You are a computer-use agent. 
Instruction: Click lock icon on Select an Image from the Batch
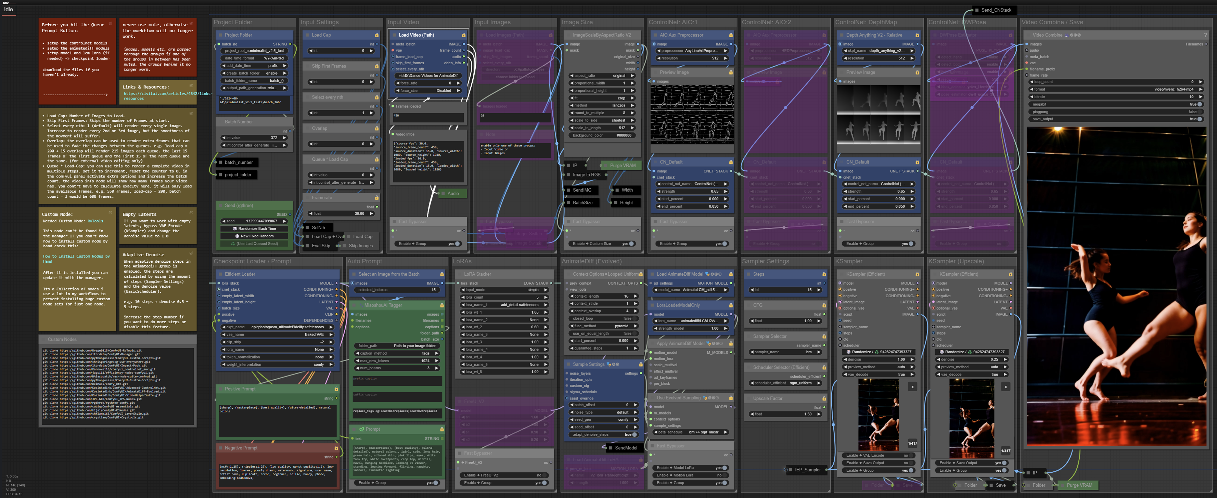pyautogui.click(x=442, y=274)
